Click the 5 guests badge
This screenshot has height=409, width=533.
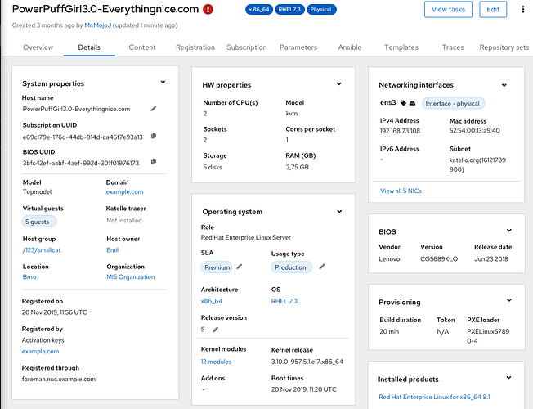point(38,222)
